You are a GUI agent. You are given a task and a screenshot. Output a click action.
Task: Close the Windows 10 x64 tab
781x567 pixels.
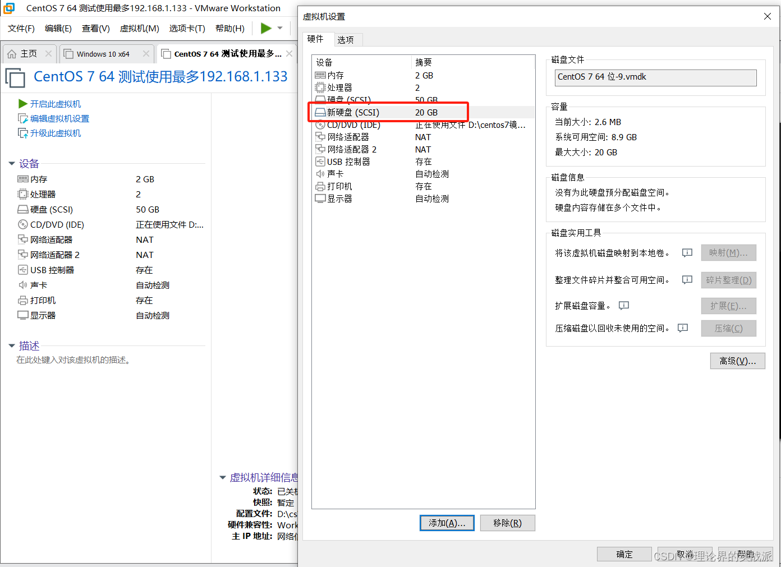pyautogui.click(x=146, y=54)
